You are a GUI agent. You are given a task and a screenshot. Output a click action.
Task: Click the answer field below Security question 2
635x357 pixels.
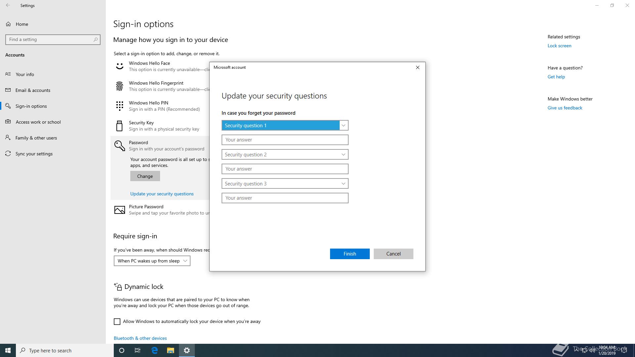point(285,169)
